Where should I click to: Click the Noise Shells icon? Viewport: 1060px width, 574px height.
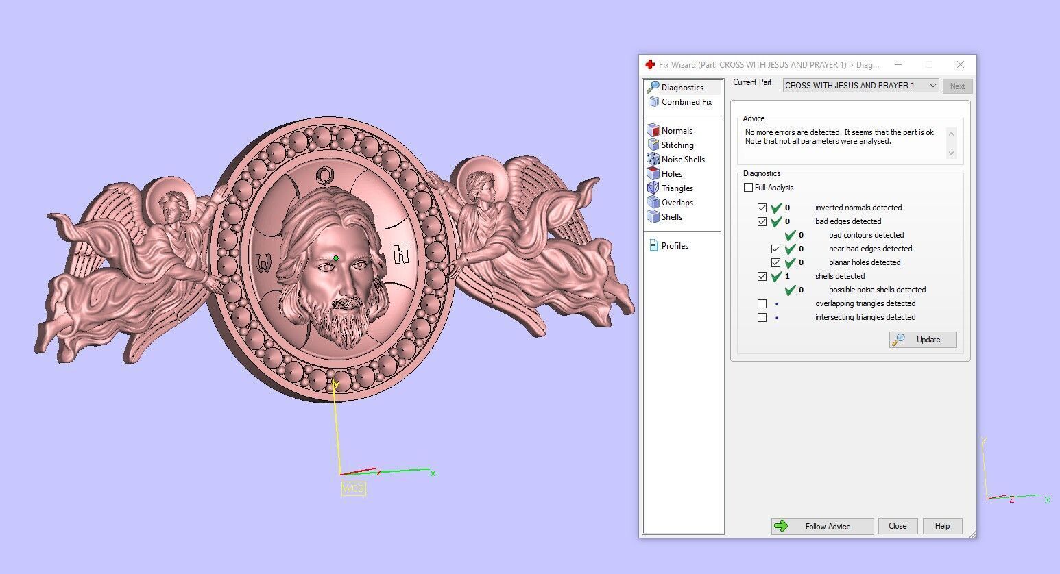(x=653, y=159)
